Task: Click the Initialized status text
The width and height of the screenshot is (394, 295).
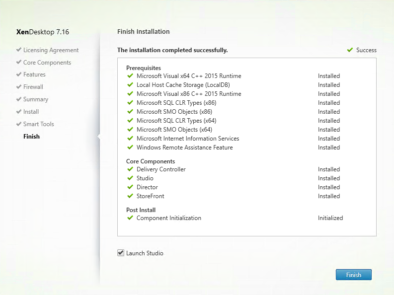Action: click(330, 218)
